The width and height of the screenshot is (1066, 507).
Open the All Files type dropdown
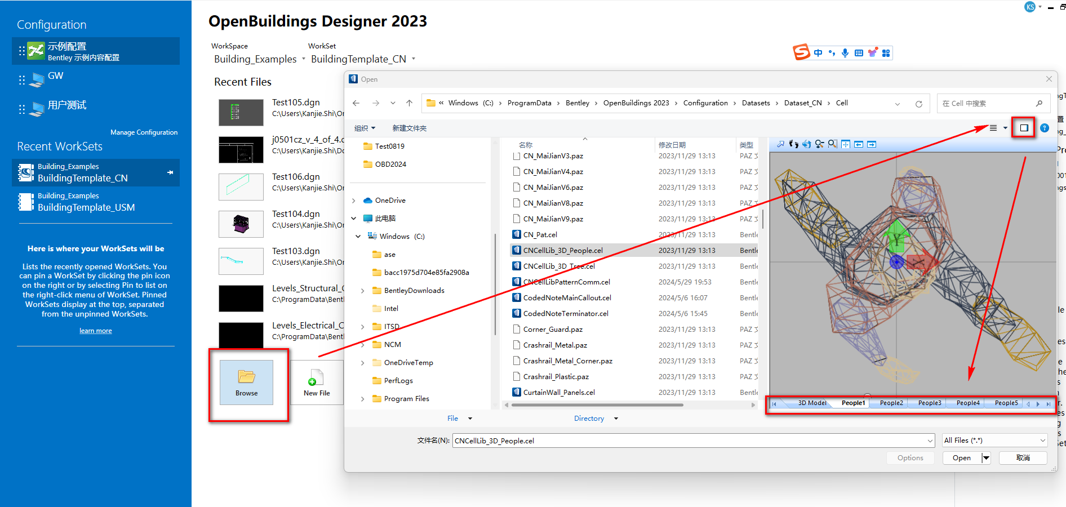click(994, 441)
